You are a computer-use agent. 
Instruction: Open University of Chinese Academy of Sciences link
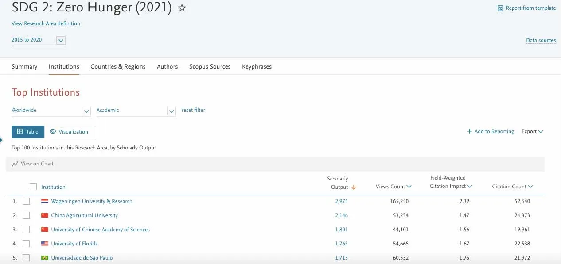101,230
